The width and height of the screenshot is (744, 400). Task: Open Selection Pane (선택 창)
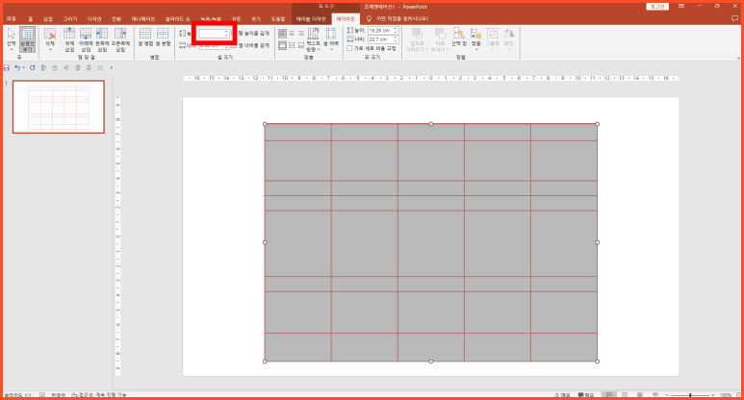coord(458,38)
